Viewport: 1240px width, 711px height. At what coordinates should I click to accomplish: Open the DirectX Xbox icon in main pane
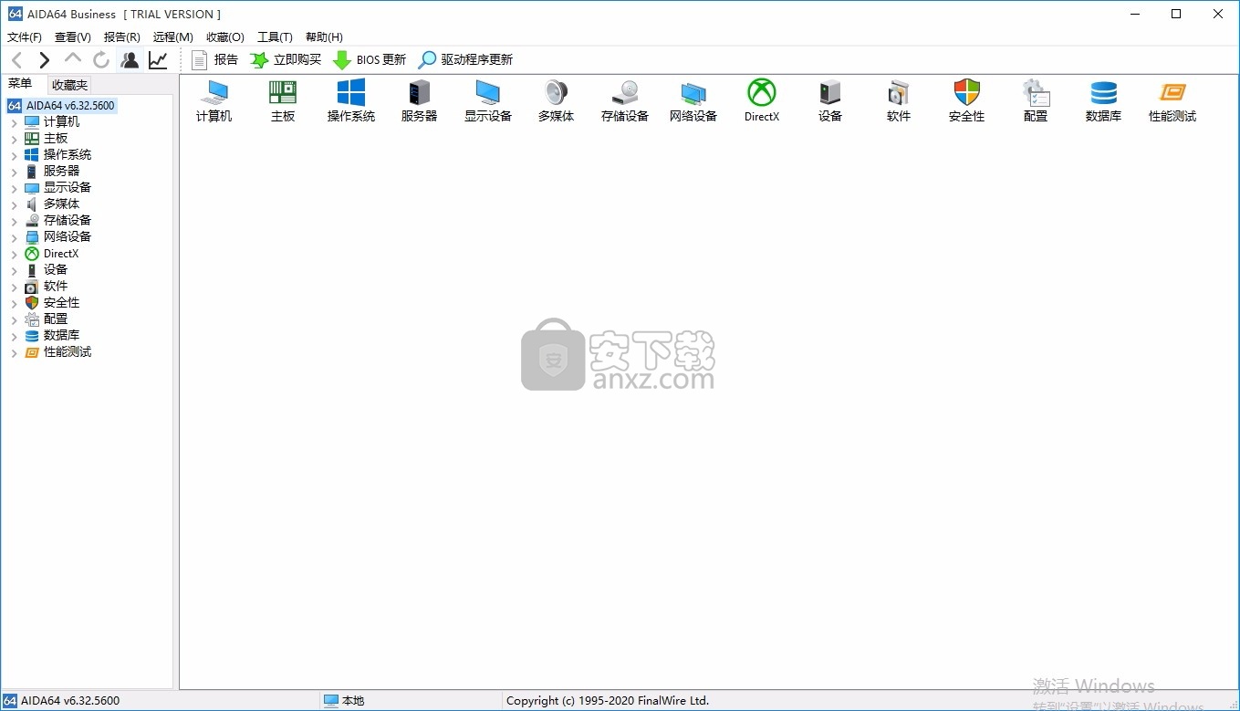(x=762, y=100)
